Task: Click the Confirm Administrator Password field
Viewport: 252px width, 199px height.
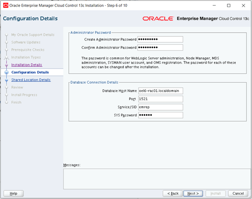Action: pos(160,47)
